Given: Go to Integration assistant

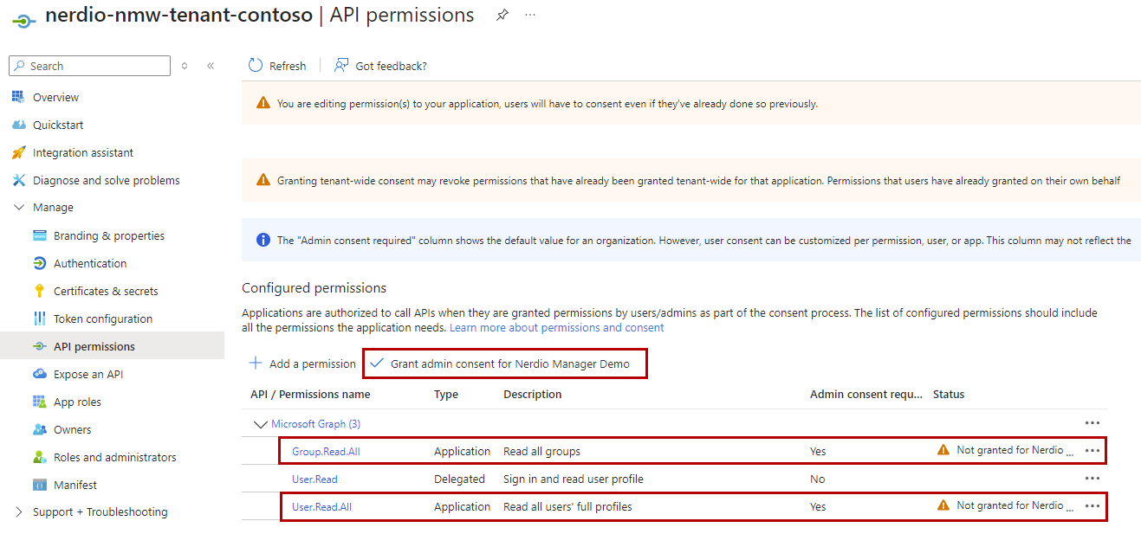Looking at the screenshot, I should [x=83, y=152].
